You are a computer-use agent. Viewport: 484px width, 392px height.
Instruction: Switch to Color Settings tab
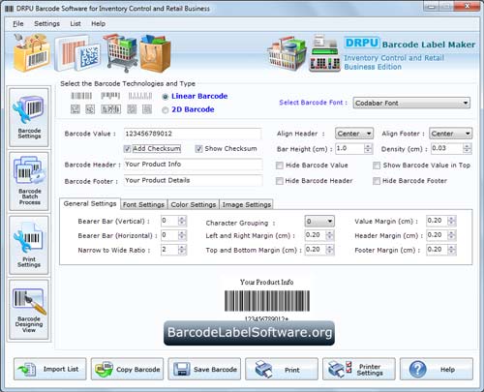(x=194, y=204)
